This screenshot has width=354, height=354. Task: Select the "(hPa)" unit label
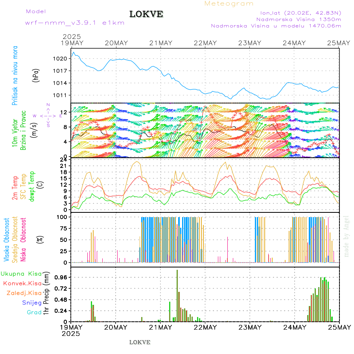[x=36, y=76]
